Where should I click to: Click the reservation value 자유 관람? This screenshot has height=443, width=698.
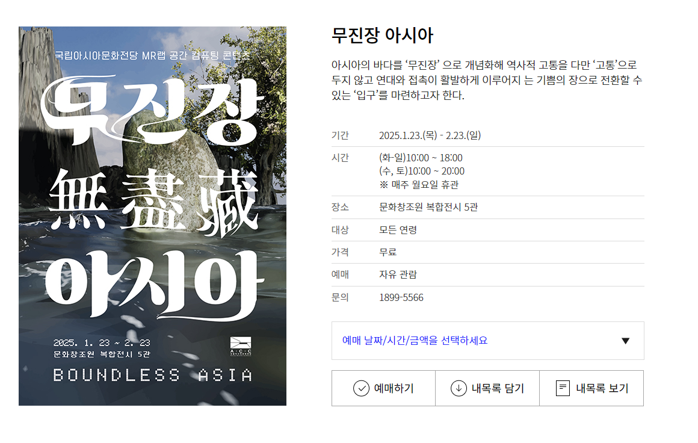point(398,274)
